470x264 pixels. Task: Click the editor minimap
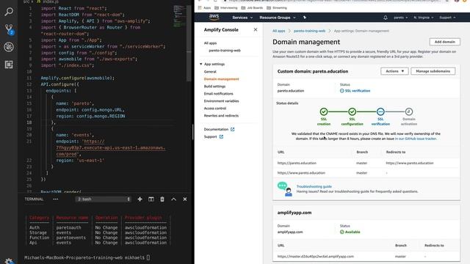pyautogui.click(x=179, y=16)
